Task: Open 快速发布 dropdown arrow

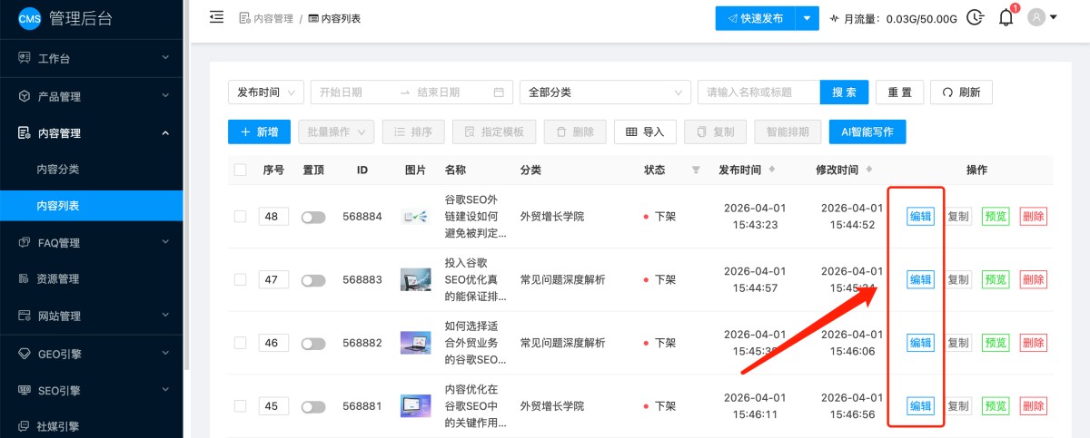Action: [808, 18]
